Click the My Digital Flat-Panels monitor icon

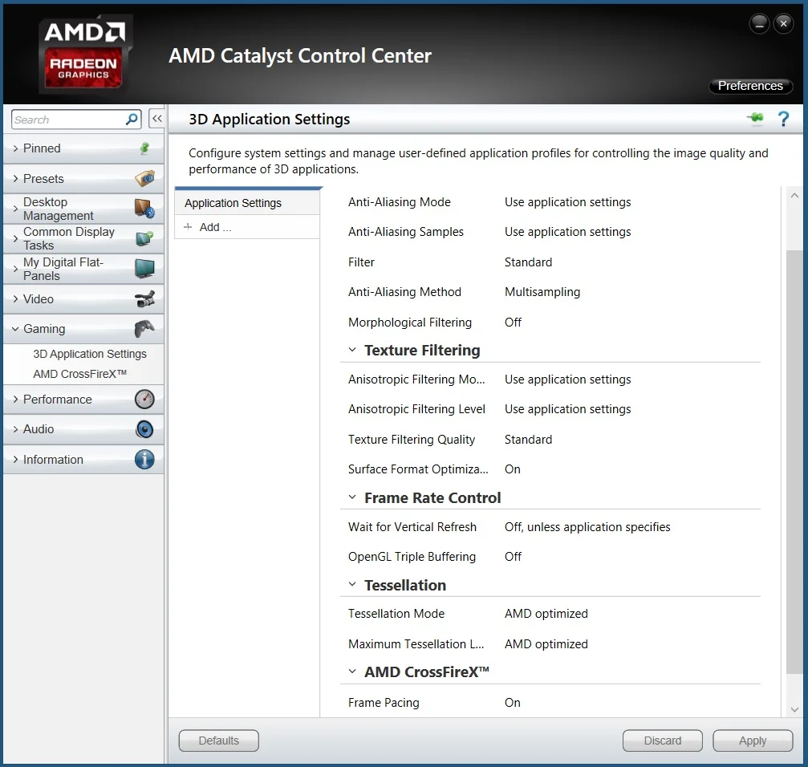point(144,269)
